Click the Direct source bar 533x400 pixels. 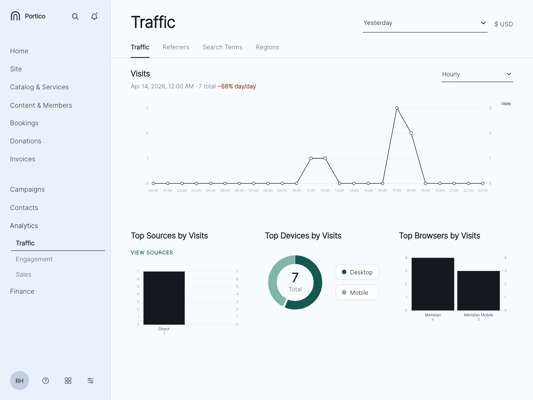pyautogui.click(x=164, y=298)
